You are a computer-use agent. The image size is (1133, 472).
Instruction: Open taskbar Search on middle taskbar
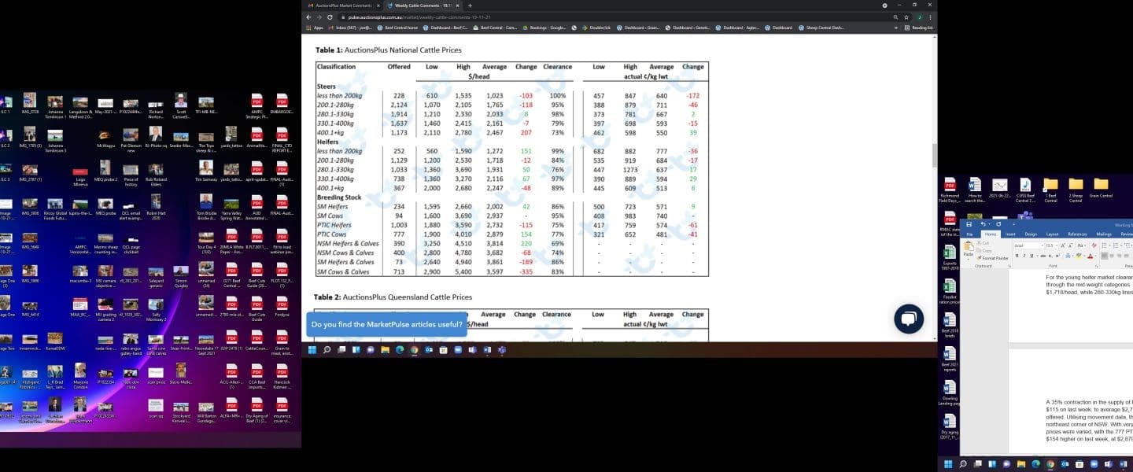327,349
